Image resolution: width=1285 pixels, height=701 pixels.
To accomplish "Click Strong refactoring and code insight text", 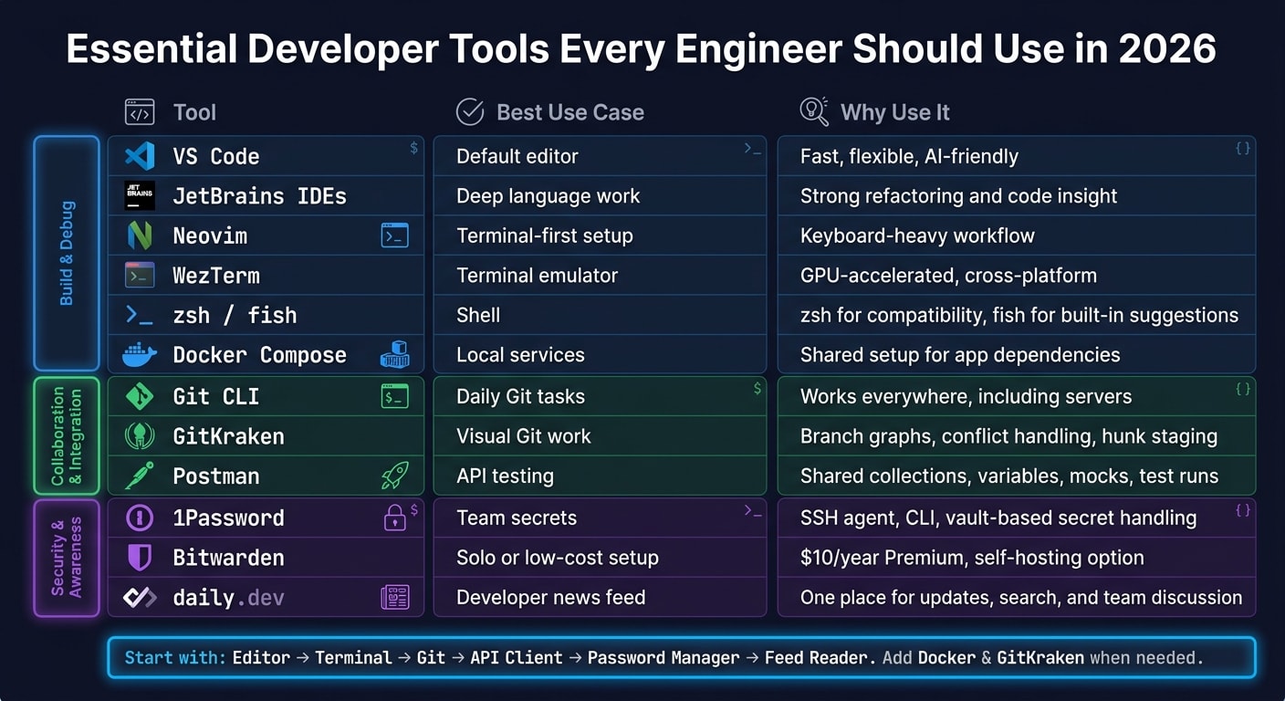I will pyautogui.click(x=958, y=195).
